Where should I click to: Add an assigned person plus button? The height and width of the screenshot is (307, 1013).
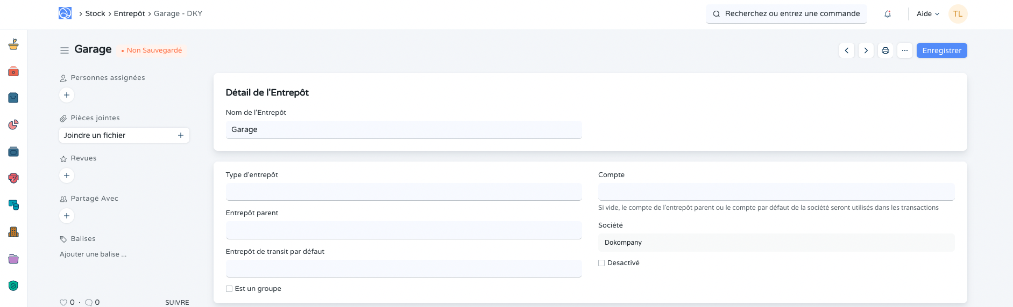click(x=67, y=95)
